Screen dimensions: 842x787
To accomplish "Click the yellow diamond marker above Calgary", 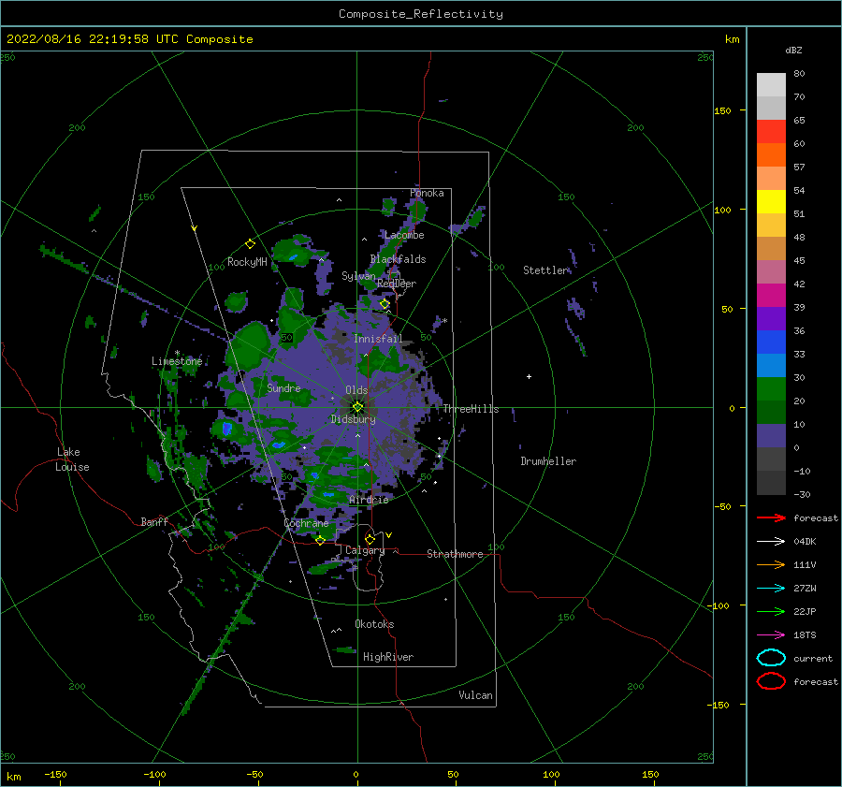I will (x=370, y=539).
